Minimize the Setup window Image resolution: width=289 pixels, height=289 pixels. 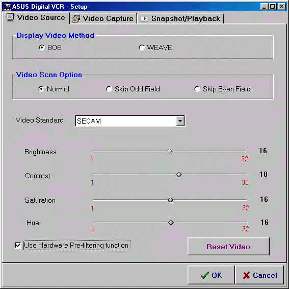[264, 7]
